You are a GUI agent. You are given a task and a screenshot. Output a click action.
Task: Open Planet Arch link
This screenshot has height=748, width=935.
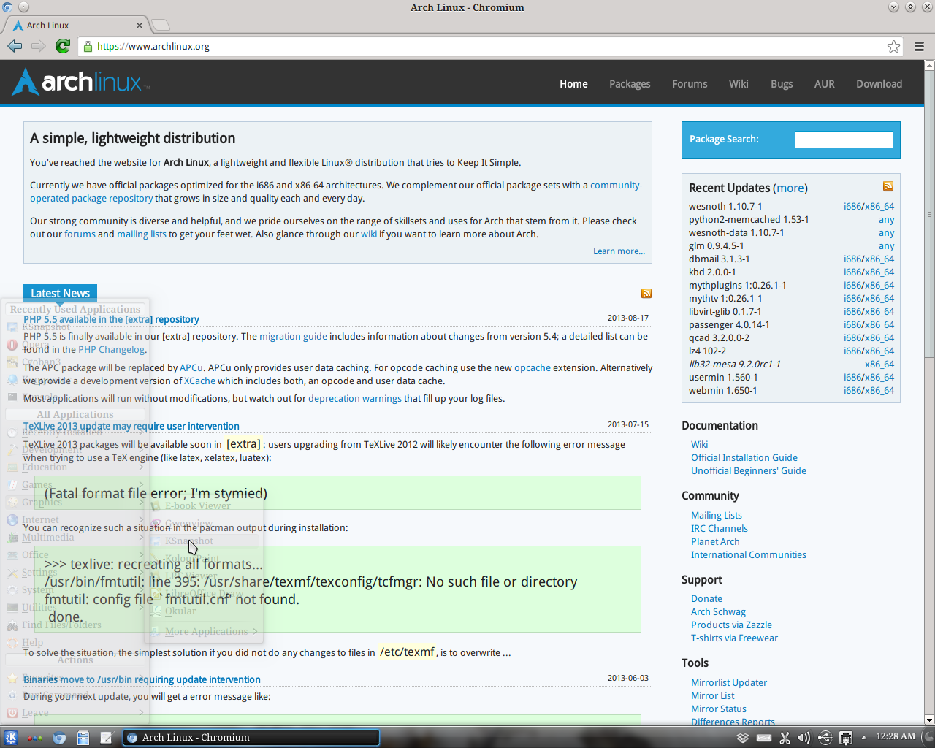click(x=715, y=542)
